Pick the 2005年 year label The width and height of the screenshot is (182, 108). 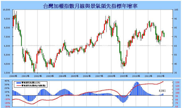click(75, 76)
